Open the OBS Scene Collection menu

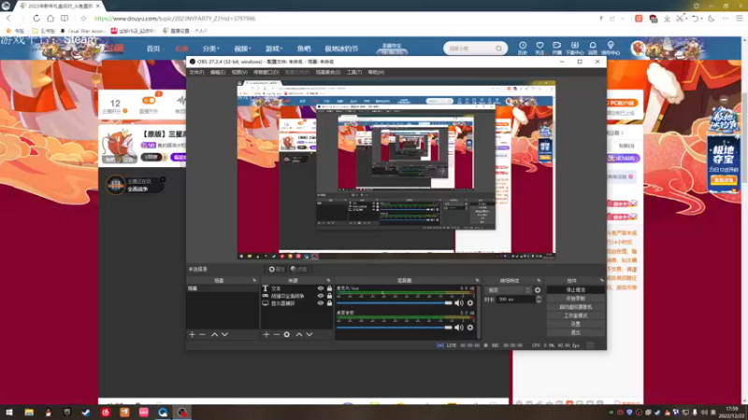coord(328,73)
